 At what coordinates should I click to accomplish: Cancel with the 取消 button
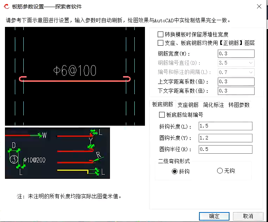tap(248, 216)
